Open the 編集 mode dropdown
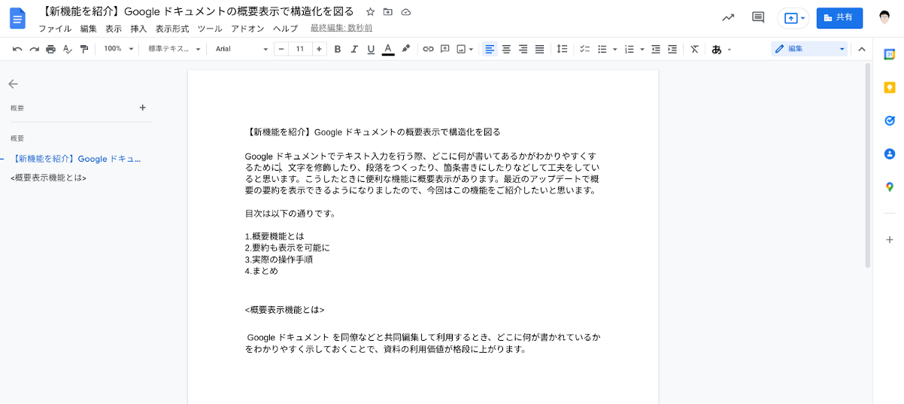Screen dimensions: 904x404 click(x=810, y=49)
